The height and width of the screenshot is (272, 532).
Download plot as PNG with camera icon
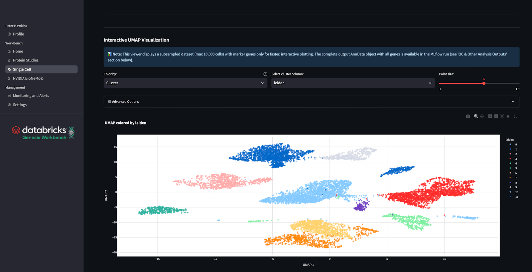pos(468,116)
